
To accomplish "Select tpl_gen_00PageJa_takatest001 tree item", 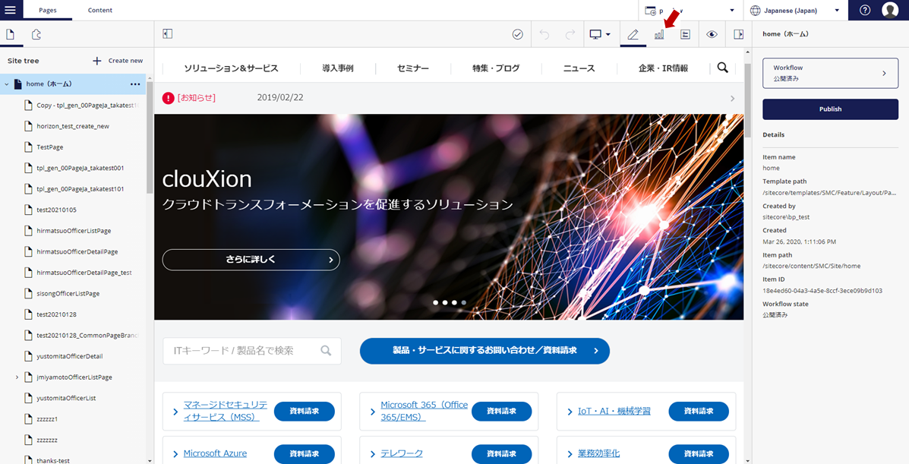I will [x=80, y=168].
